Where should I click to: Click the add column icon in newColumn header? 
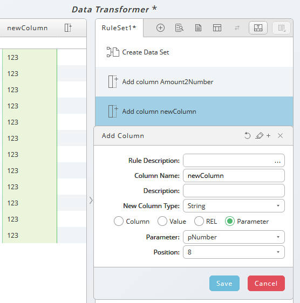point(68,28)
